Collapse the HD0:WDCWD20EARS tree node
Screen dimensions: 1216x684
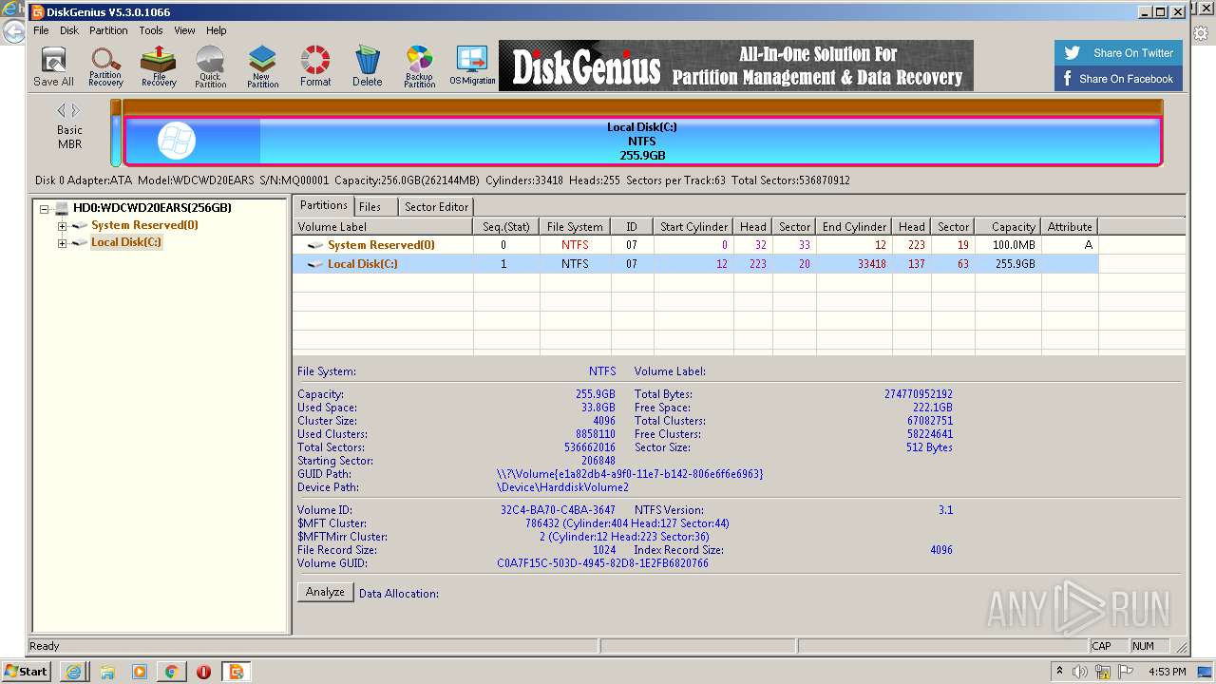[x=45, y=208]
